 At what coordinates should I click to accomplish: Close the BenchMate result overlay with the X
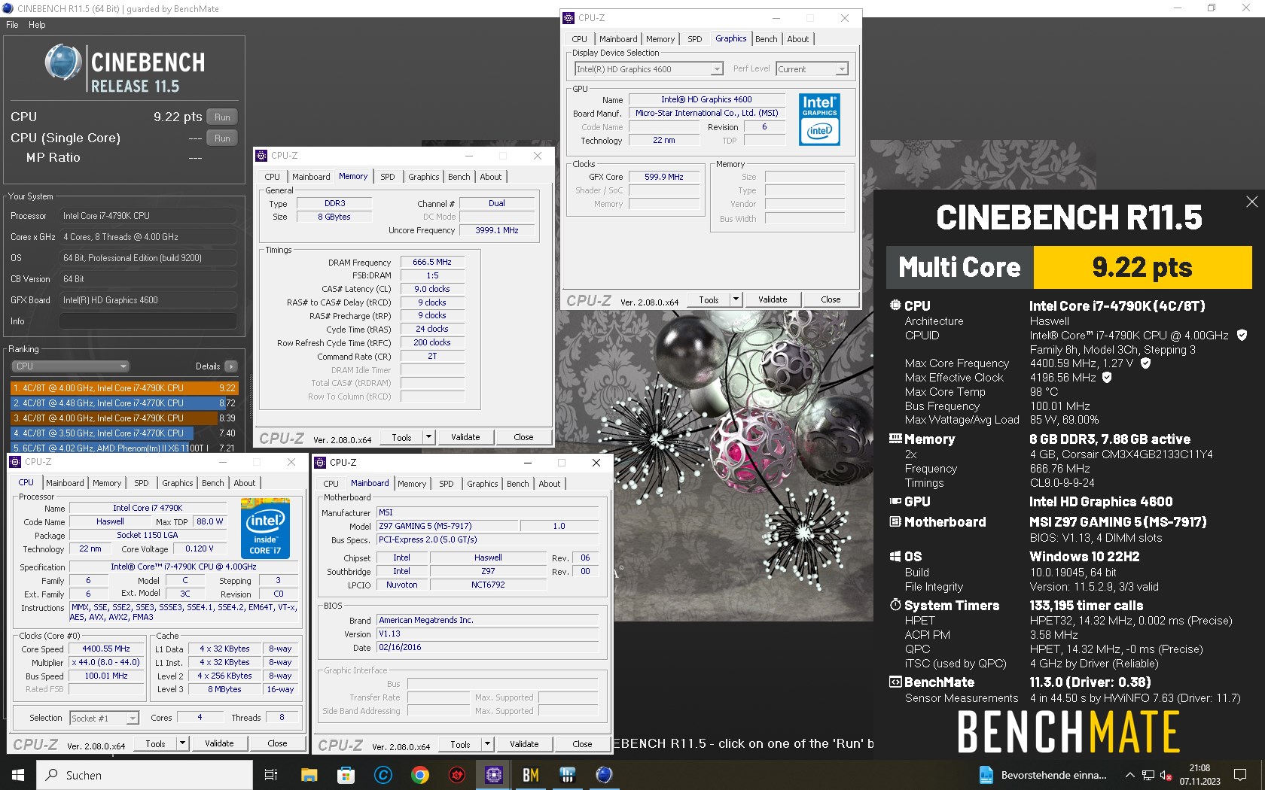pos(1251,202)
